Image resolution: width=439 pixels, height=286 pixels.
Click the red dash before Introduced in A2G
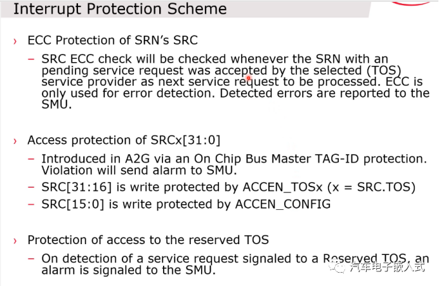point(32,159)
